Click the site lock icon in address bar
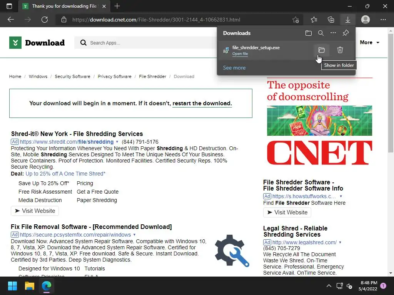 point(64,20)
